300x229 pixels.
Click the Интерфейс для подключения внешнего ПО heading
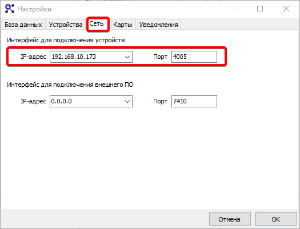click(70, 85)
